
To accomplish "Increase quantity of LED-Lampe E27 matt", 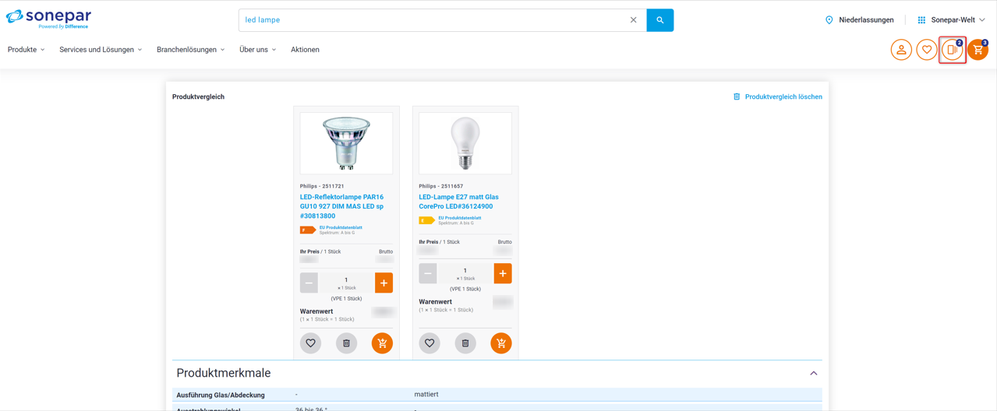I will (x=503, y=273).
